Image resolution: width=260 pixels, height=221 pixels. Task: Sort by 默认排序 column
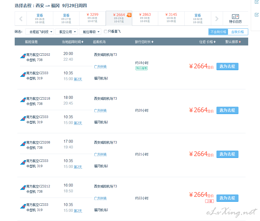[x=233, y=42]
